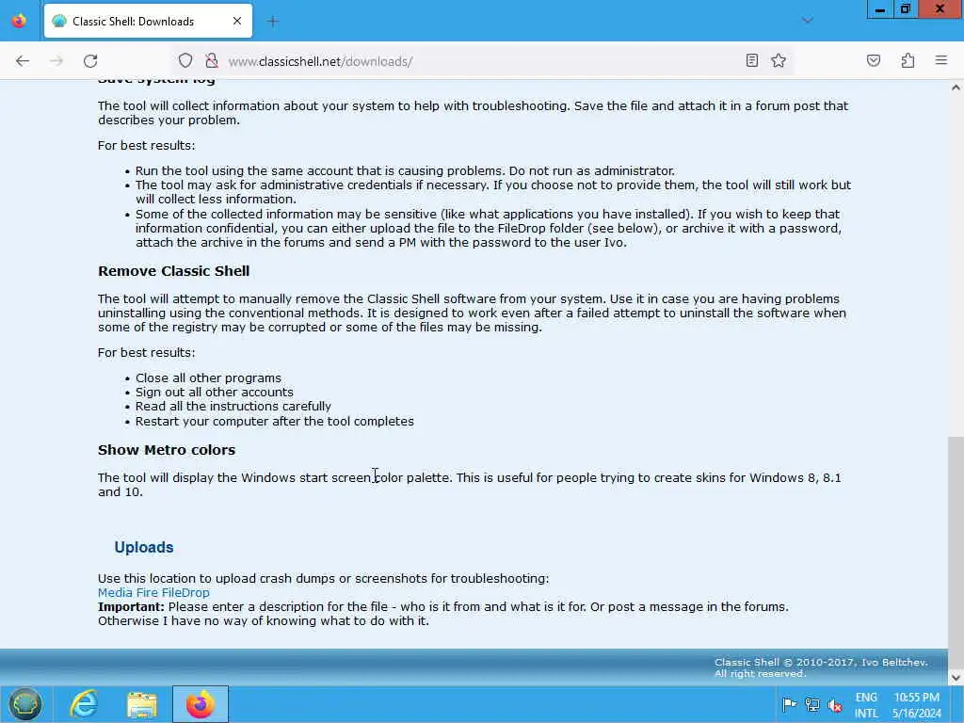Open the ENG INTL language selector

pyautogui.click(x=866, y=705)
